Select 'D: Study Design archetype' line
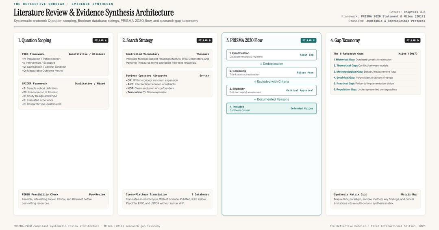The height and width of the screenshot is (230, 439). pyautogui.click(x=39, y=96)
